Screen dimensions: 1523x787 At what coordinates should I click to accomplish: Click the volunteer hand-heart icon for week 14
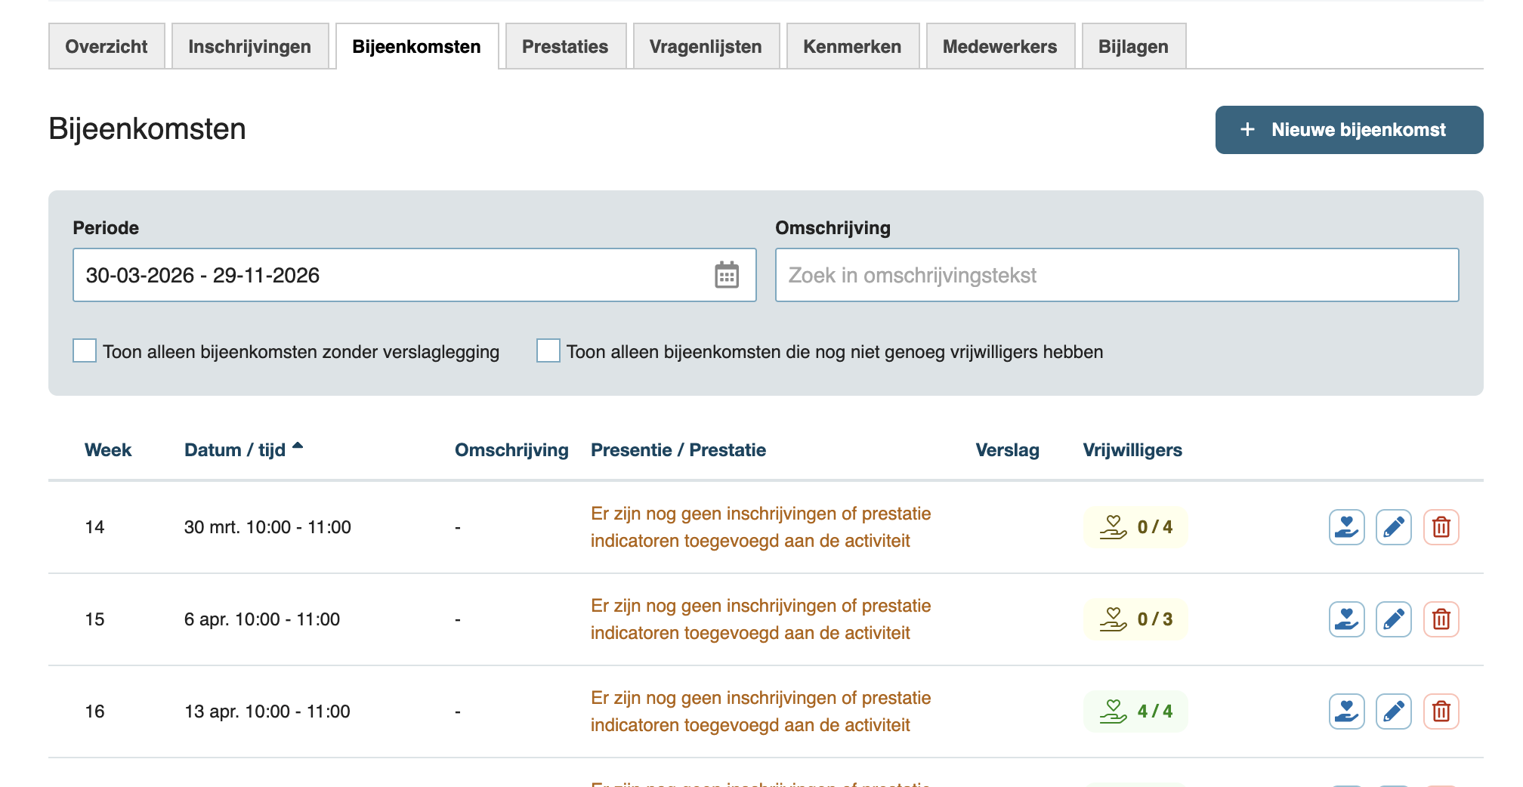coord(1346,527)
